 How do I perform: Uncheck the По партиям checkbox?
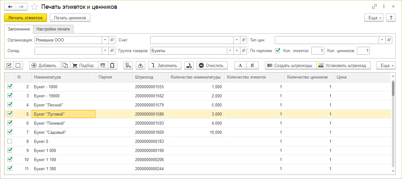(278, 50)
